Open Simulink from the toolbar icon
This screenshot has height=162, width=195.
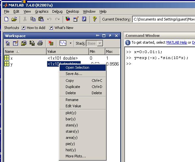[x=68, y=19]
